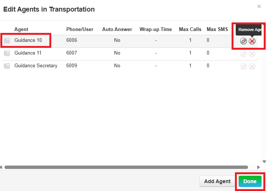Edit the Guidance 10 agent with pencil icon
The image size is (266, 191).
tap(244, 41)
